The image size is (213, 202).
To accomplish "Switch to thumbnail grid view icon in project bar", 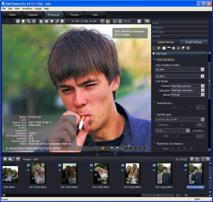I will coord(197,159).
